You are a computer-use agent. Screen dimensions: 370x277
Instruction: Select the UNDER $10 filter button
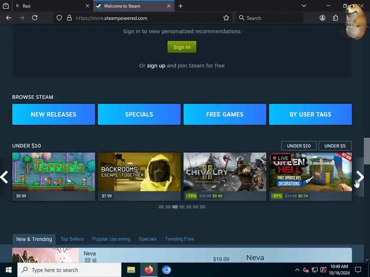299,146
